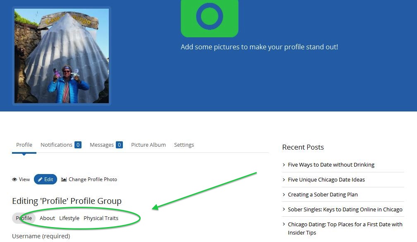Image resolution: width=417 pixels, height=242 pixels.
Task: Expand chevron beside Five Unique Chicago Date Ideas
Action: [284, 179]
